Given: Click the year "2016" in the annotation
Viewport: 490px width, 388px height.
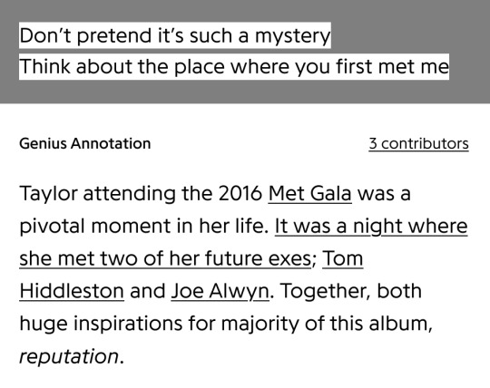Looking at the screenshot, I should 240,193.
